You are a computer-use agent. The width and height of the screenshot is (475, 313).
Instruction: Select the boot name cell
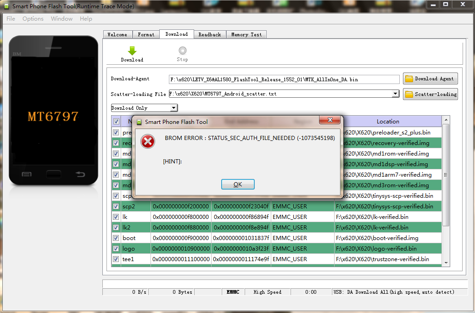(x=136, y=238)
